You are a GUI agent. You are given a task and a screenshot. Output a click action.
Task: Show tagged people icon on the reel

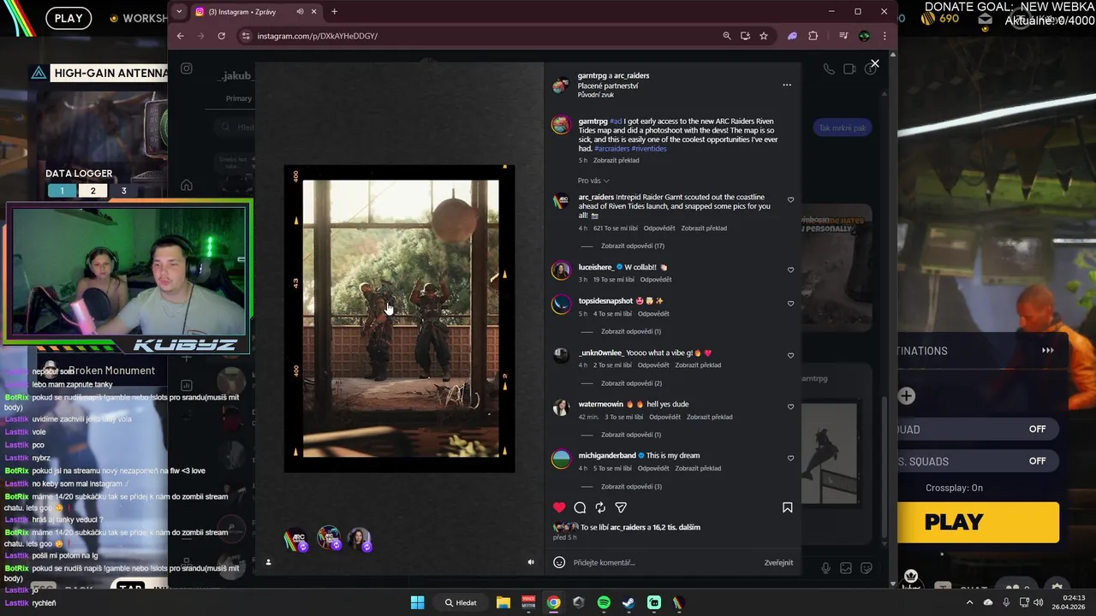pos(268,562)
